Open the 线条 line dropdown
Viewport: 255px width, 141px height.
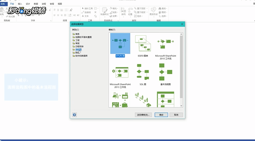114,12
